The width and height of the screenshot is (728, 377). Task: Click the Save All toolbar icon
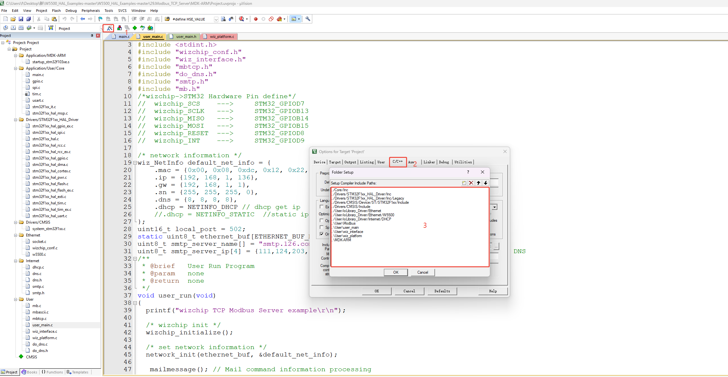pos(28,19)
